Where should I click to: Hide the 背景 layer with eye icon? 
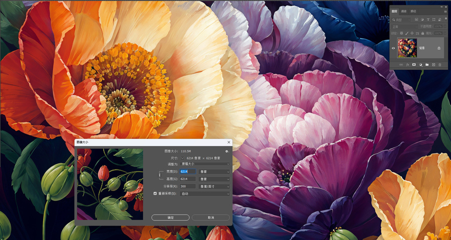[393, 48]
